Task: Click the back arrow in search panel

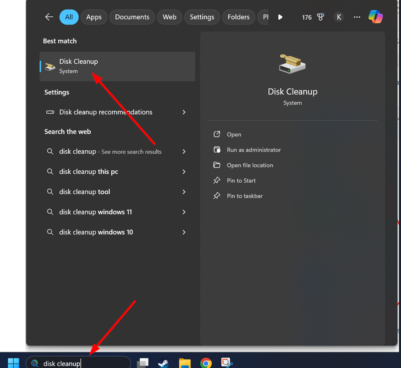Action: point(49,17)
